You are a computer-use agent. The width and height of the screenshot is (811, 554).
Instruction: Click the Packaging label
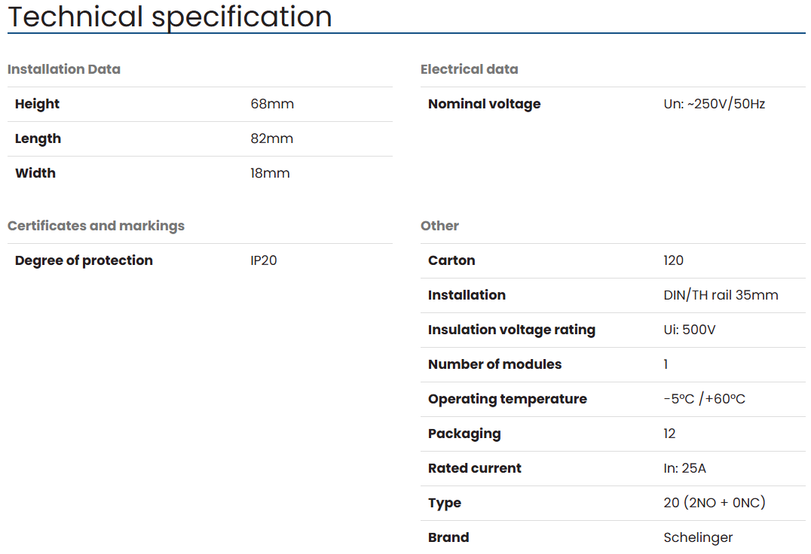(464, 434)
